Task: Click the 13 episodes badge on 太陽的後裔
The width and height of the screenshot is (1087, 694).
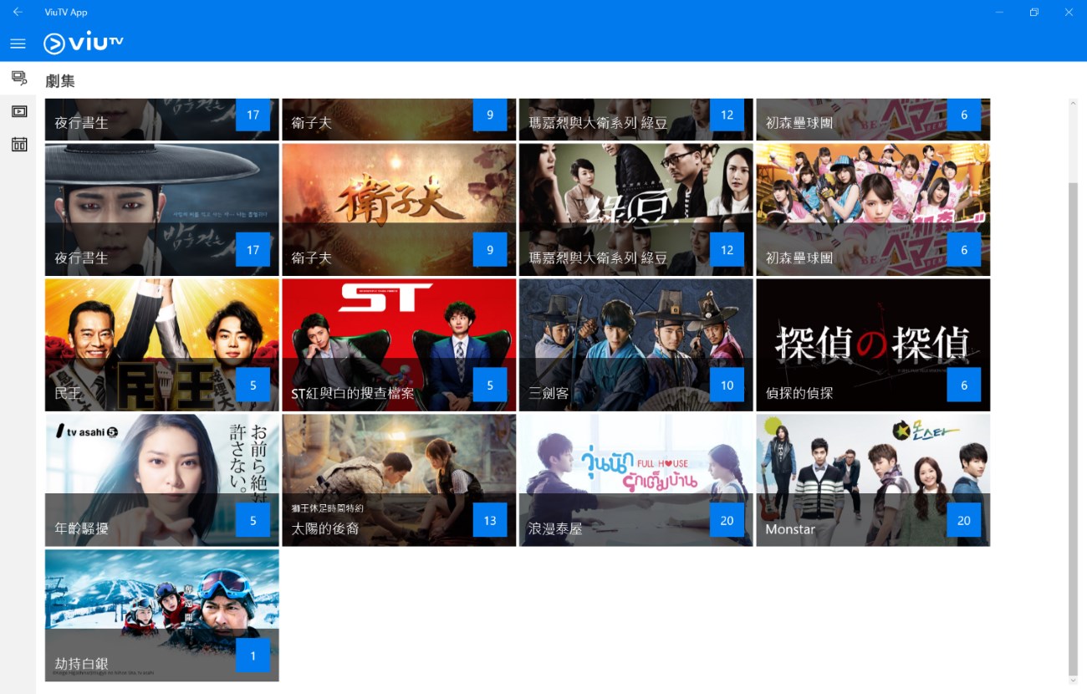Action: pos(490,521)
